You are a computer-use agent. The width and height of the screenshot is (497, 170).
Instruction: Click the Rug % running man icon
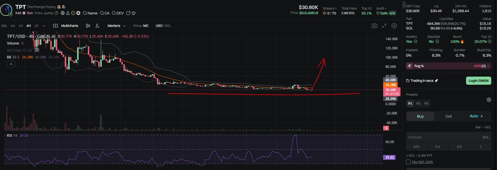(x=410, y=66)
